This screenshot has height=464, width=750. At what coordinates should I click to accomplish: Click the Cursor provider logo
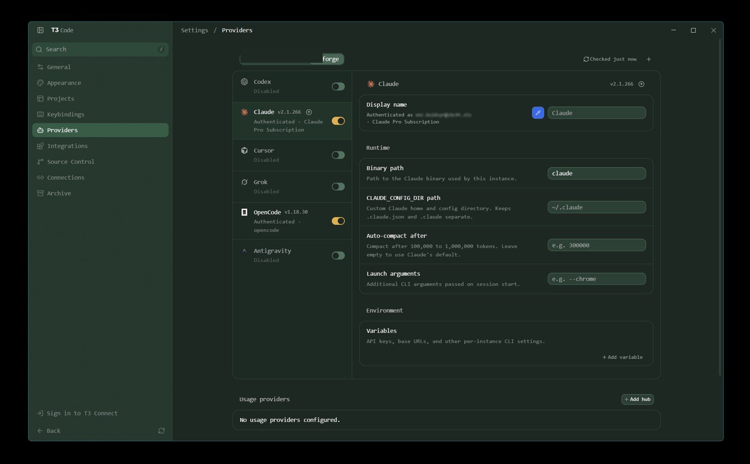click(x=244, y=150)
